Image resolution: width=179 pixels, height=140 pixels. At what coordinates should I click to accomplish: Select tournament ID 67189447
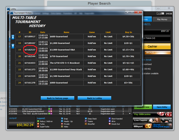click(30, 43)
